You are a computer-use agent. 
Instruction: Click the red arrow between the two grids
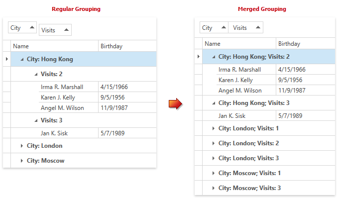[x=175, y=104]
